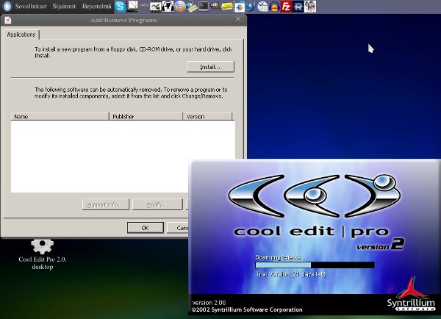Click the Scanning Effects progress bar
The height and width of the screenshot is (319, 441).
pyautogui.click(x=315, y=265)
